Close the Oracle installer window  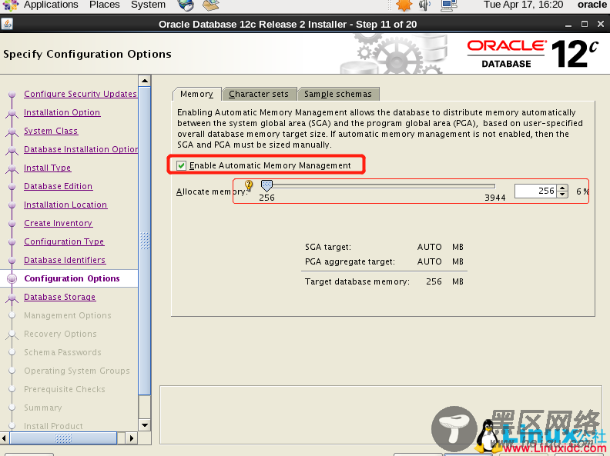tap(600, 24)
